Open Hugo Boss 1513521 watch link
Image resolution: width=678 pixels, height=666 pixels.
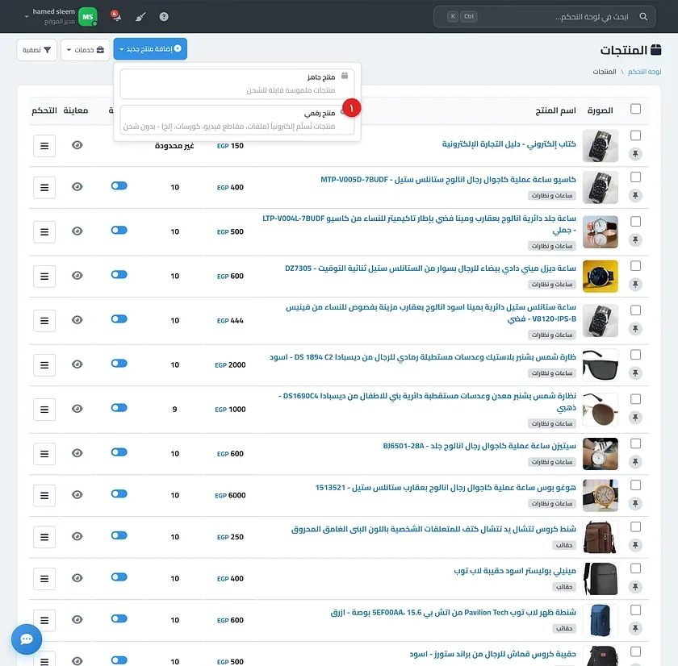tap(446, 488)
